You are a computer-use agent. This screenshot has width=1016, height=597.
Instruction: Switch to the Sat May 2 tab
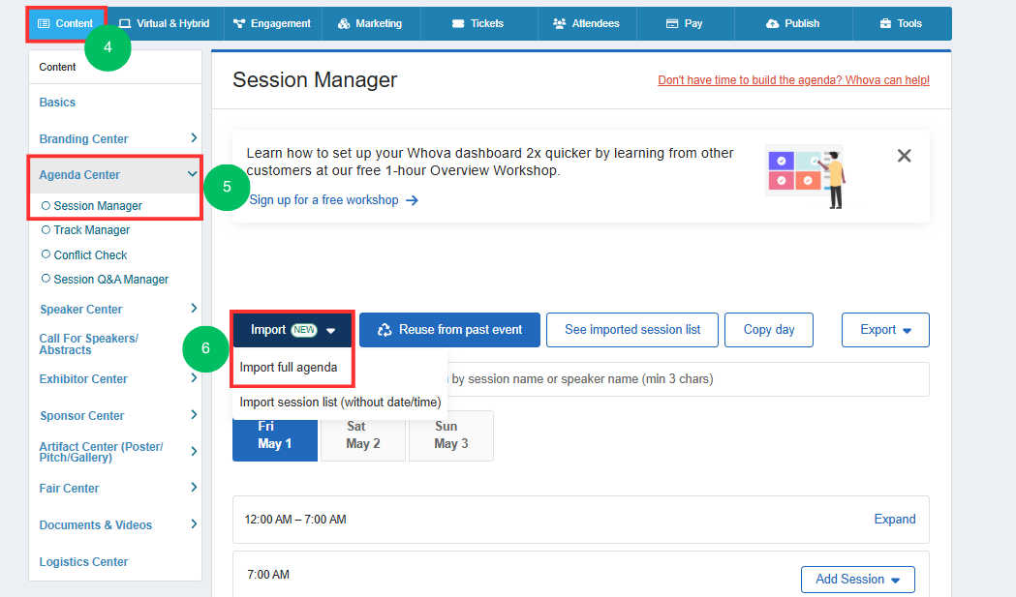pos(363,435)
